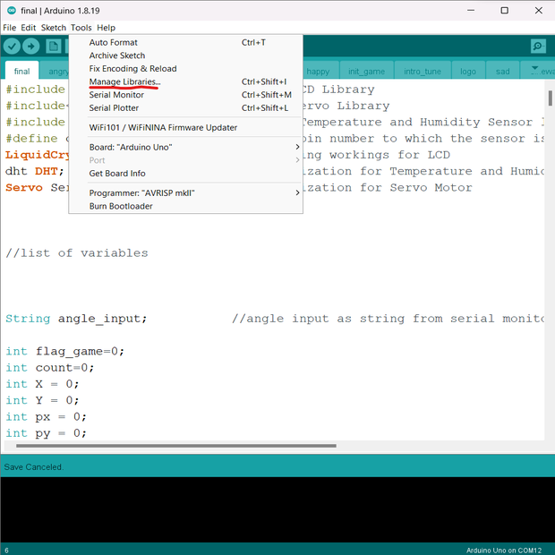Open the tab list dropdown arrow
Viewport: 555px width, 555px height.
(x=535, y=70)
